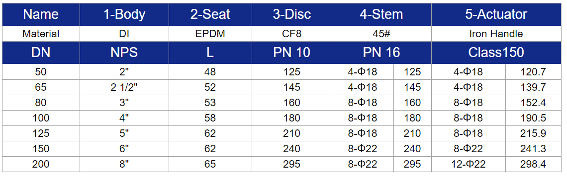
Task: Select the DN header cell
Action: coord(41,53)
